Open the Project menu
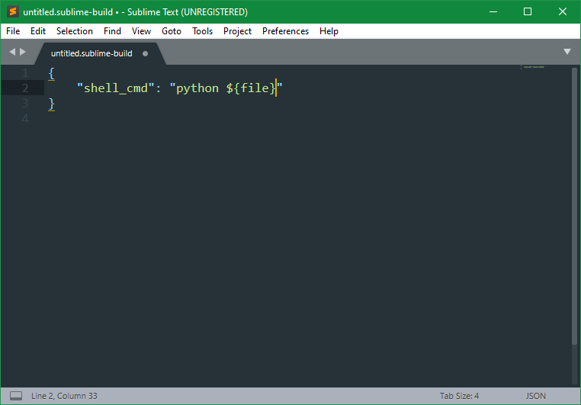Viewport: 581px width, 405px height. tap(237, 31)
